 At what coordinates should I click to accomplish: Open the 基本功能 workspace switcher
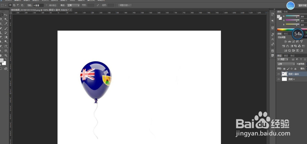click(x=302, y=6)
